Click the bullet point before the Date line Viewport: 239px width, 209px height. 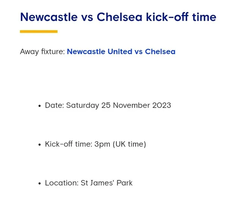tap(40, 106)
